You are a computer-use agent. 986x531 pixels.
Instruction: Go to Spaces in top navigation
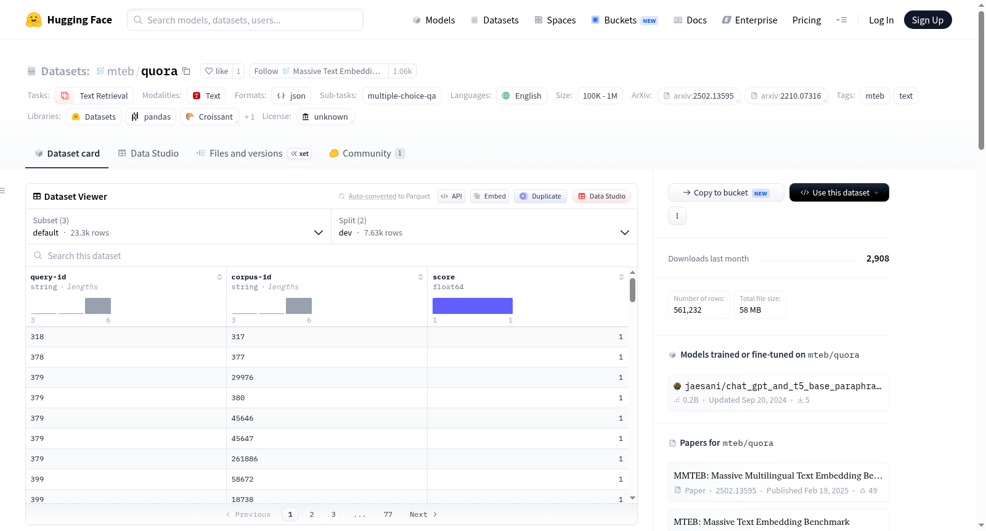point(555,20)
